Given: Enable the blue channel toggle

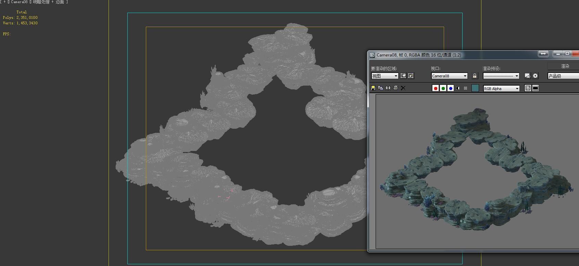Looking at the screenshot, I should pos(451,88).
